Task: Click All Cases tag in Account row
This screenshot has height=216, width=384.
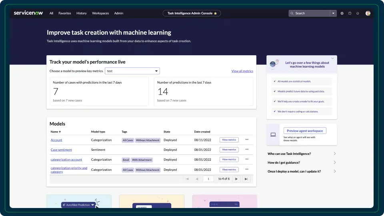Action: coord(128,140)
